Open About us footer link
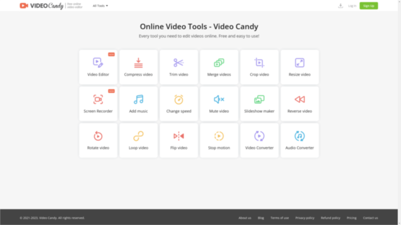Viewport: 401px width, 225px height. [x=245, y=218]
